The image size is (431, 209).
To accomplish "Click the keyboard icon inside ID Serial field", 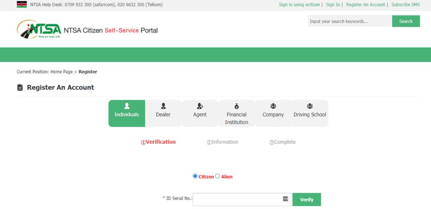I will pyautogui.click(x=286, y=199).
